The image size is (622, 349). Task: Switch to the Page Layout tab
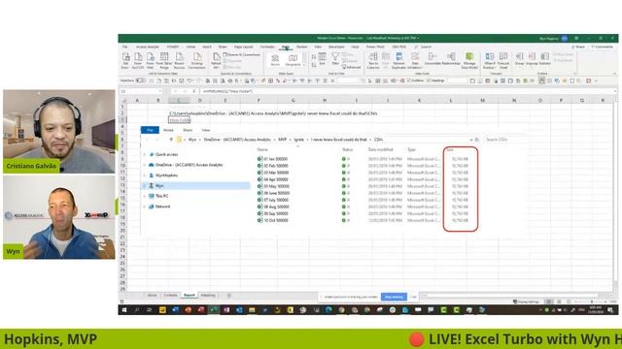243,47
